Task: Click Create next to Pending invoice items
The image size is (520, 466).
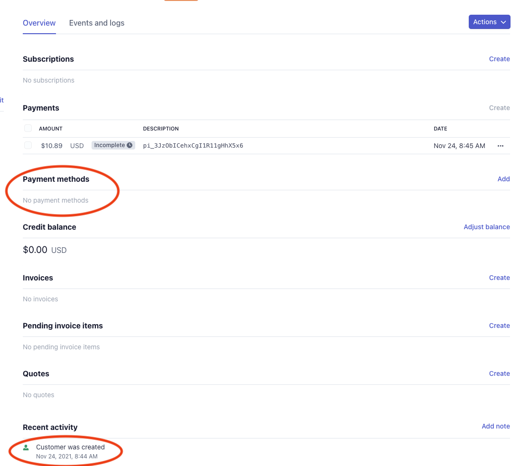Action: point(499,326)
